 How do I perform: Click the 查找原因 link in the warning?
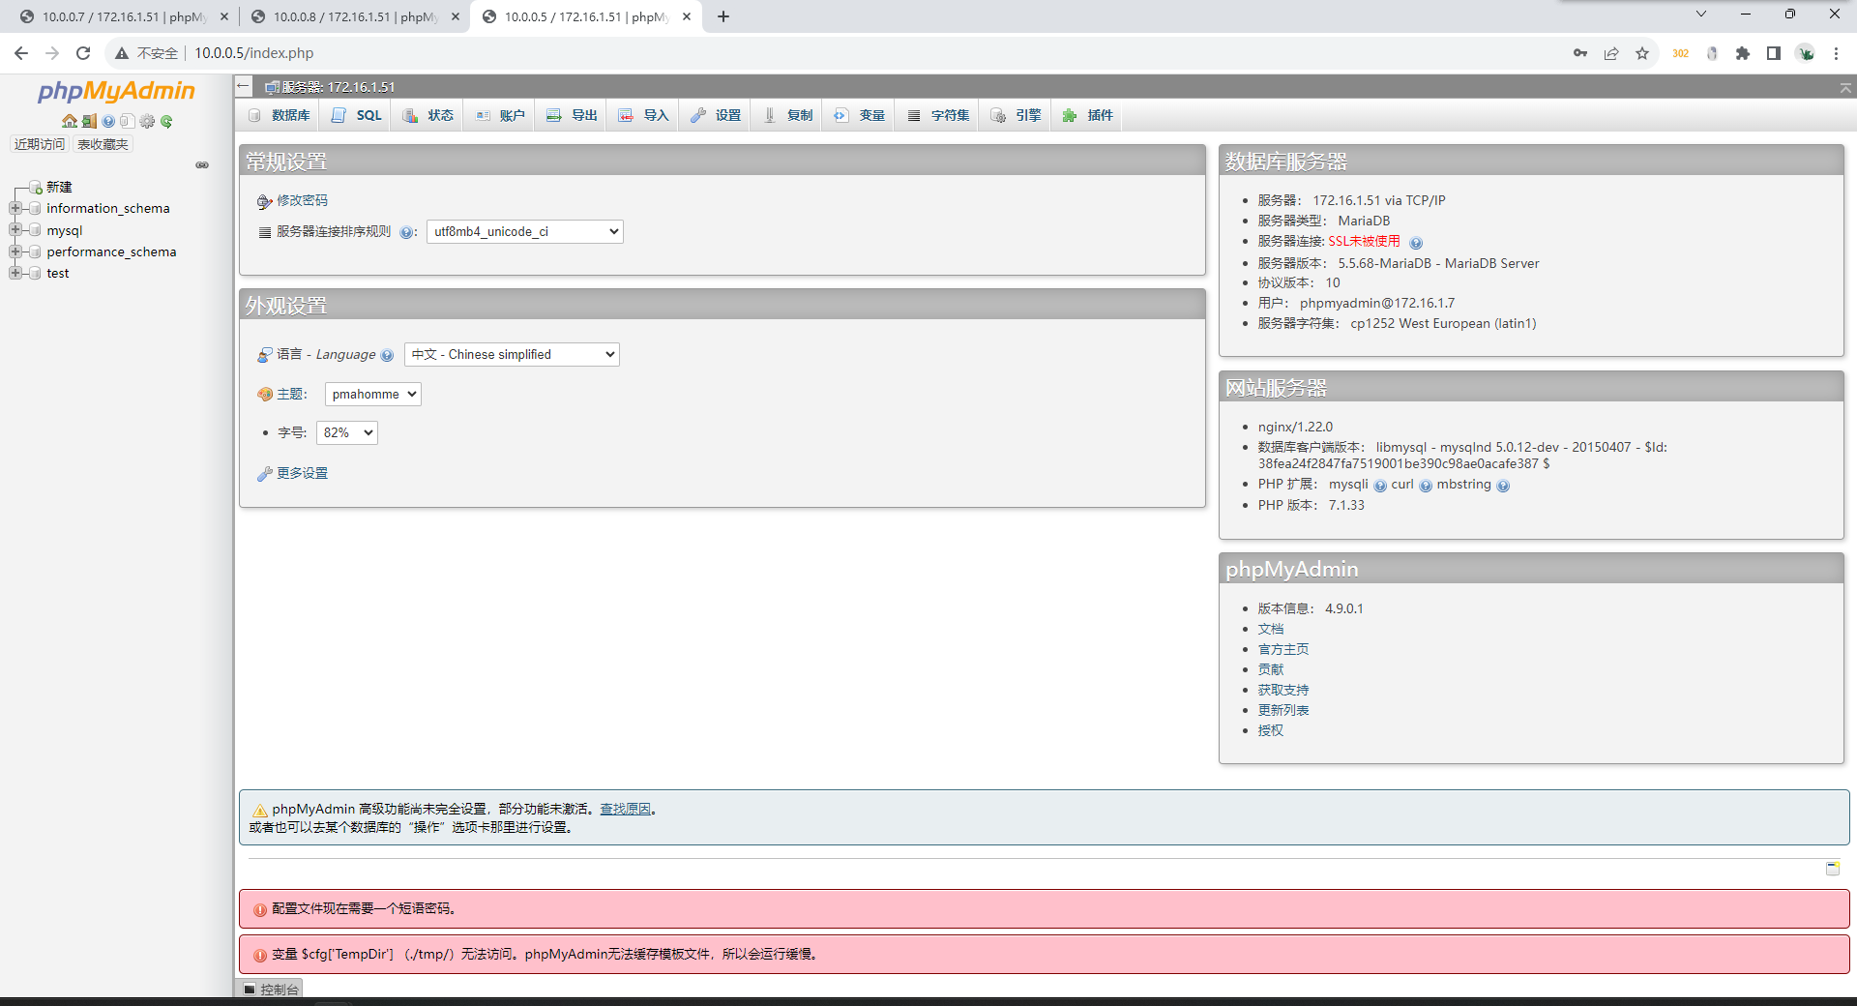(625, 809)
